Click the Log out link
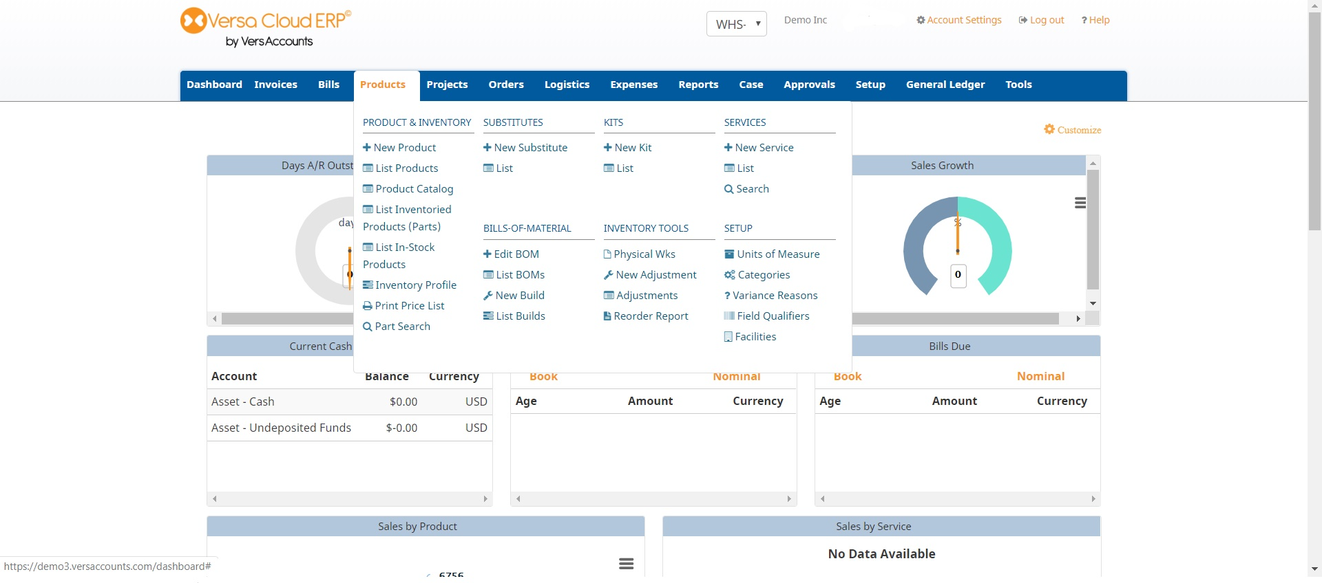Viewport: 1322px width, 583px height. [1042, 20]
